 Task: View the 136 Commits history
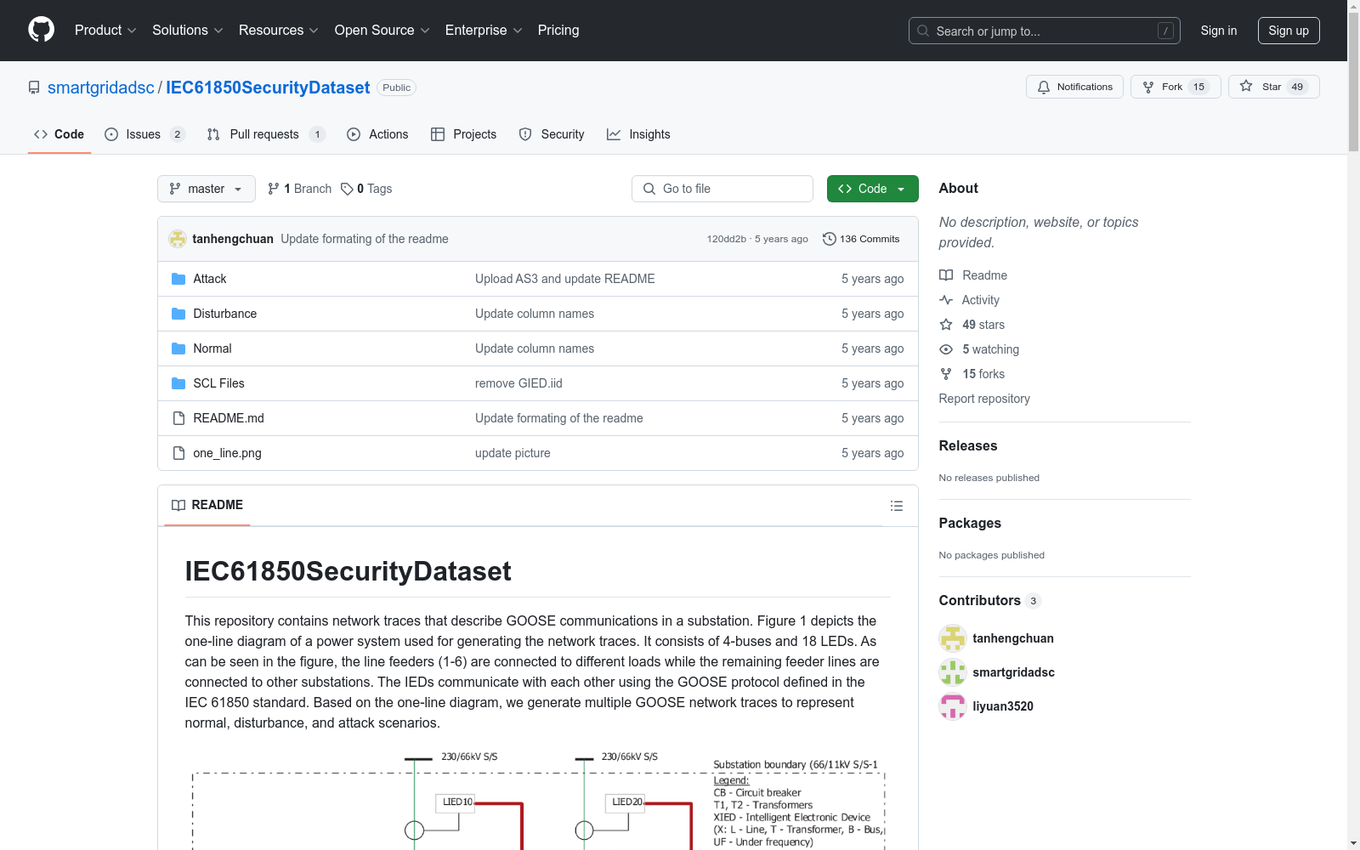click(x=861, y=239)
